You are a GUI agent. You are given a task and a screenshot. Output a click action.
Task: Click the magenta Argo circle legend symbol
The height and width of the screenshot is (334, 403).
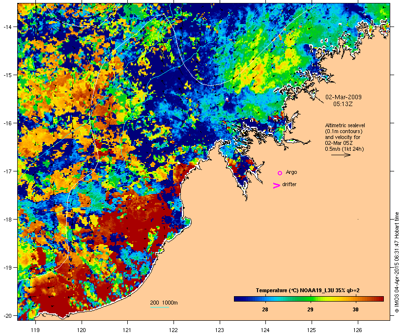pyautogui.click(x=280, y=173)
